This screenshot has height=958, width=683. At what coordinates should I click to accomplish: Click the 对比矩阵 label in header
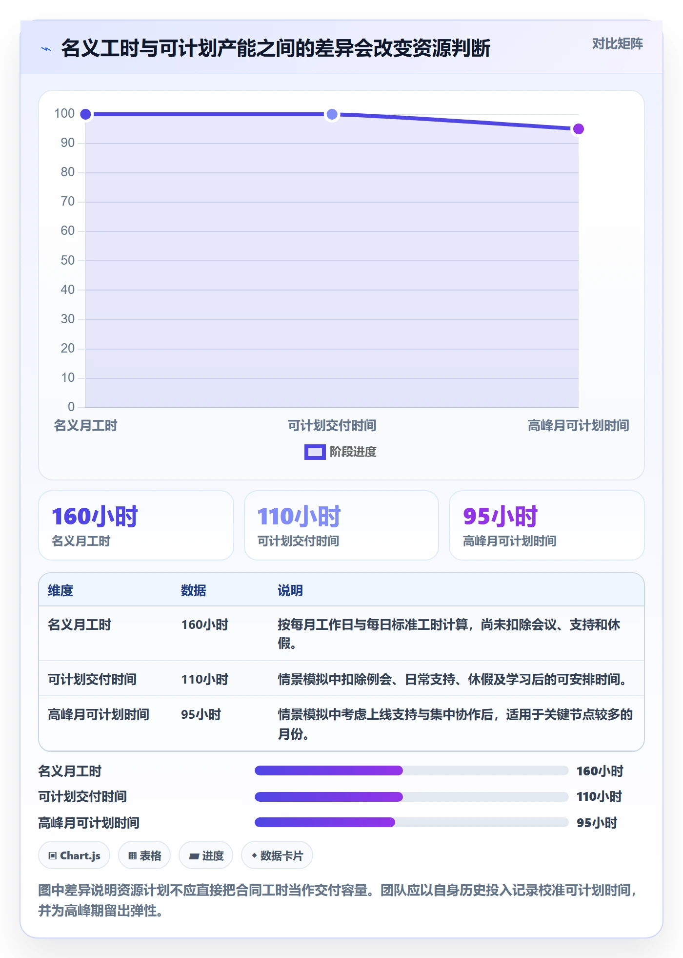[617, 44]
